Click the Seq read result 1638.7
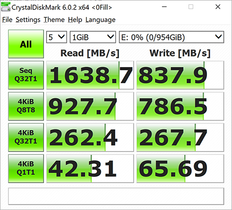The width and height of the screenshot is (232, 210). 90,75
